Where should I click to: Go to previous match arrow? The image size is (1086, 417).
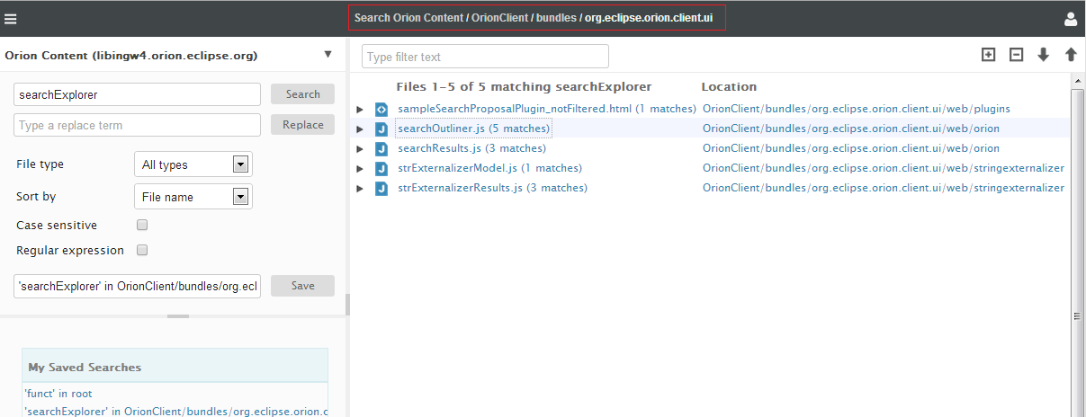coord(1071,55)
